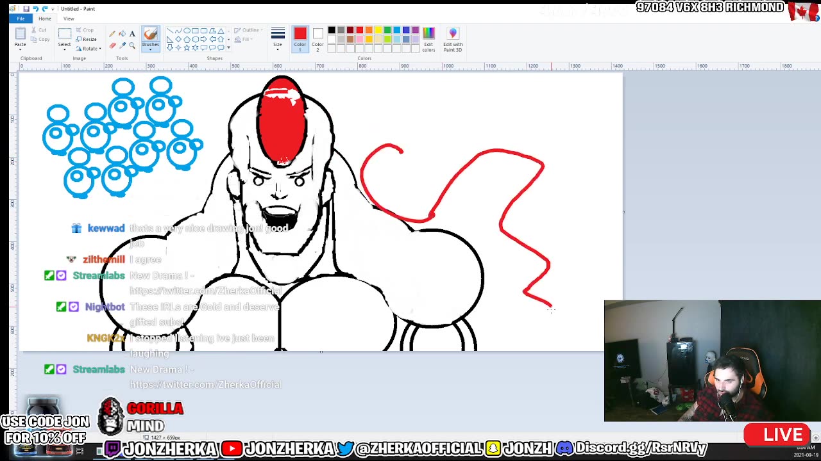Open the Size thickness dropdown
The width and height of the screenshot is (821, 461).
pos(278,38)
